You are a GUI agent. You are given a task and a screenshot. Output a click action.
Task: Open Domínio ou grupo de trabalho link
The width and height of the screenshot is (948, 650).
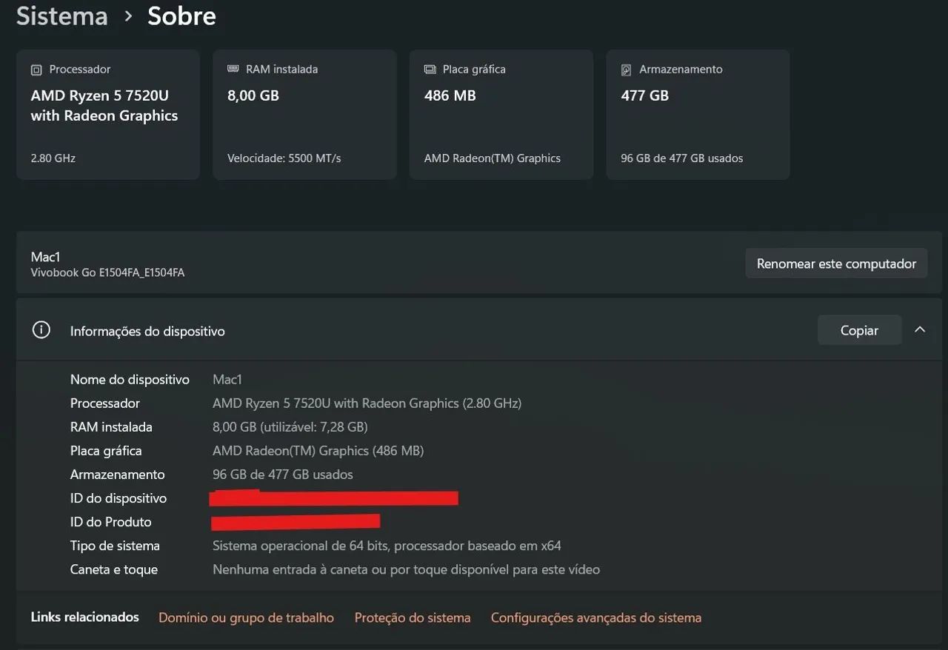[x=246, y=617]
